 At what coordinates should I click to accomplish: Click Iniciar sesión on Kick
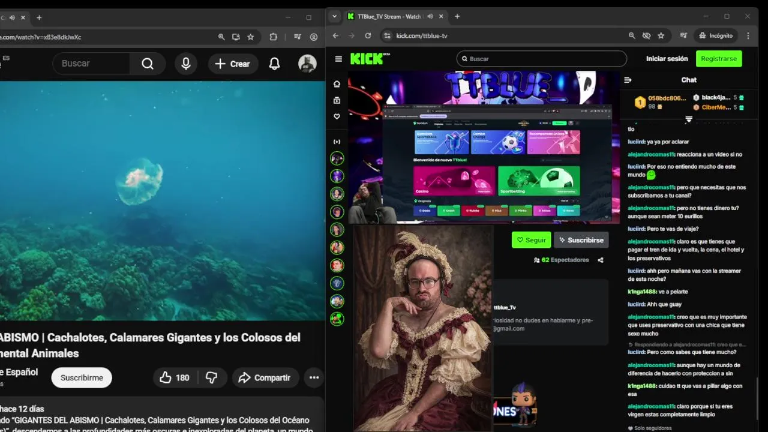pos(667,59)
